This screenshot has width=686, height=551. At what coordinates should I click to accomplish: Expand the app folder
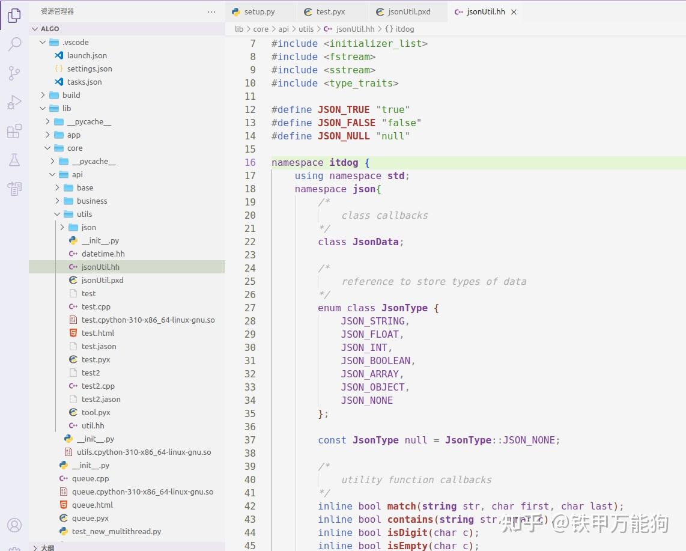click(47, 135)
